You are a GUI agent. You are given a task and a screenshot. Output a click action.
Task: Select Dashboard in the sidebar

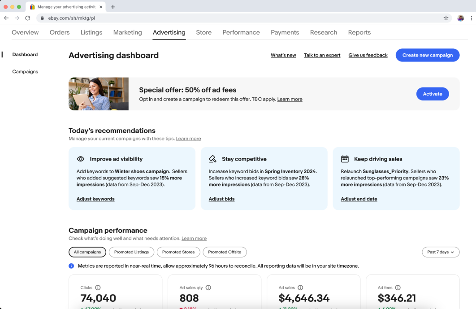[x=25, y=54]
